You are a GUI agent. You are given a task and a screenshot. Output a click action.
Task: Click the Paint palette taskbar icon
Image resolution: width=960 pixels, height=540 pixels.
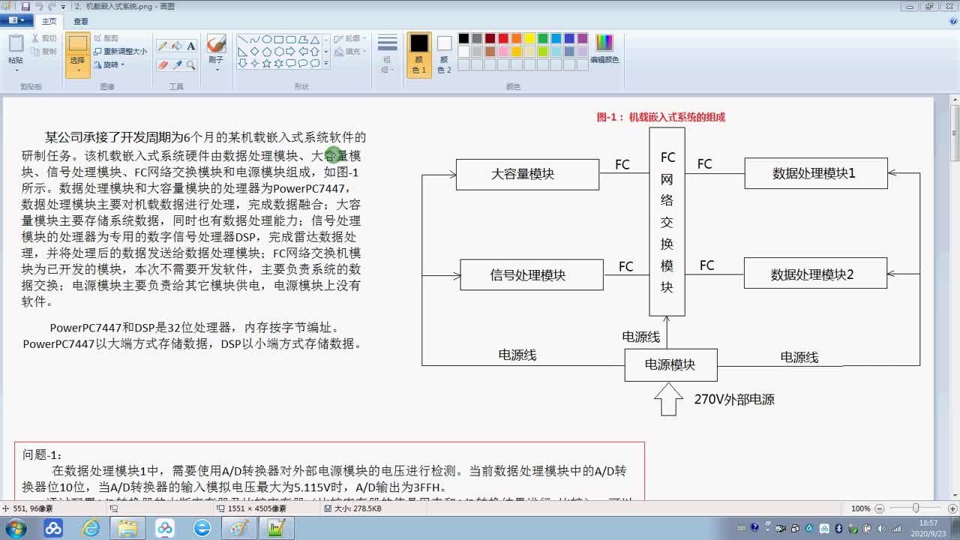point(239,528)
